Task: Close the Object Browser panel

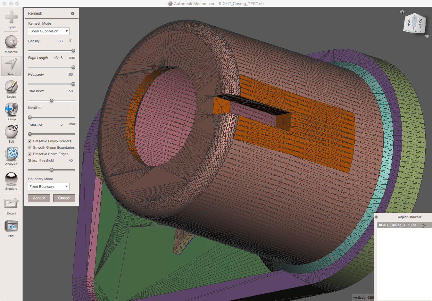Action: 376,217
